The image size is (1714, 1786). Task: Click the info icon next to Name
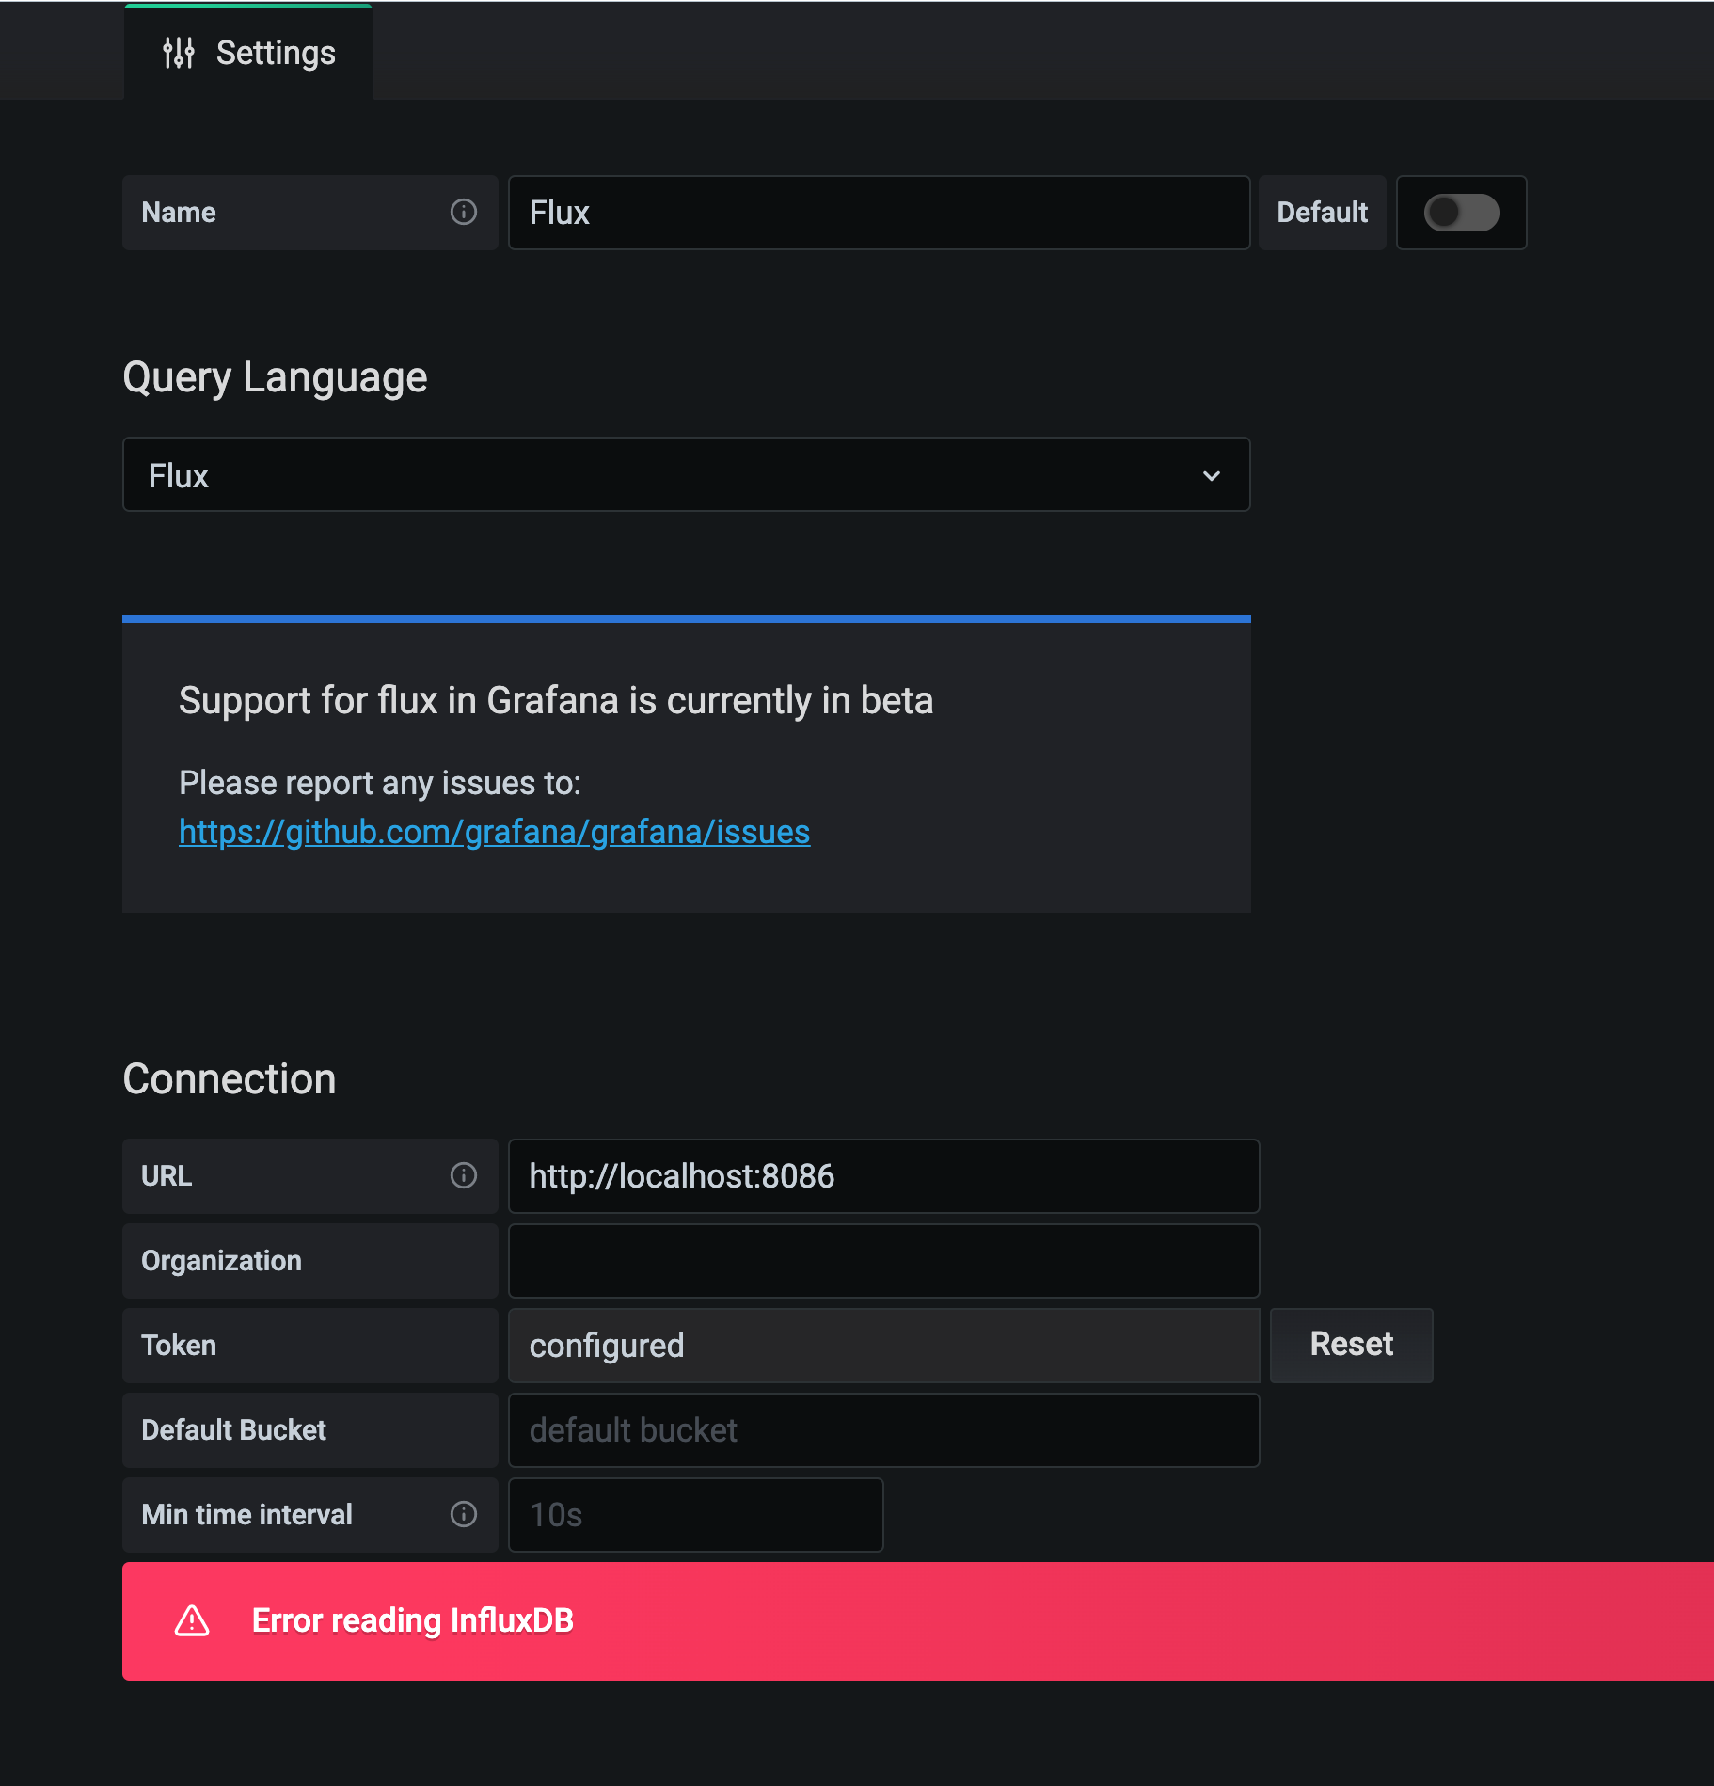(463, 213)
